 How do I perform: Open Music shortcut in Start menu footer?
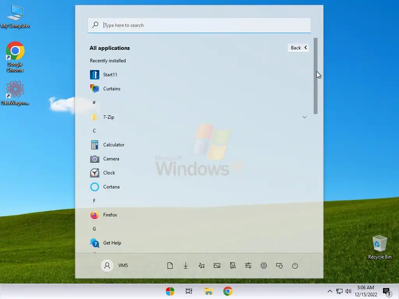click(201, 266)
